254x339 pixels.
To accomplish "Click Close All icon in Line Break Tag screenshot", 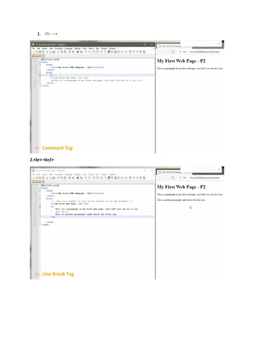I will pyautogui.click(x=50, y=178).
